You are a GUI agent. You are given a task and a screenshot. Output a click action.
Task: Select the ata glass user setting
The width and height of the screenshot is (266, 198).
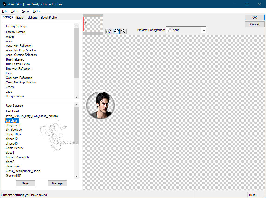(x=12, y=120)
